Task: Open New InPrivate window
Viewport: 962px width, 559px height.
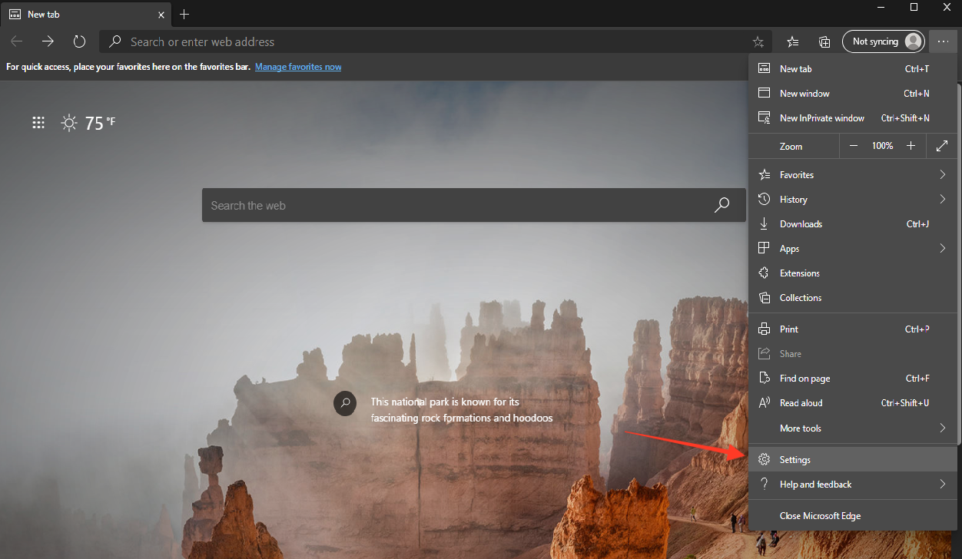Action: (821, 117)
